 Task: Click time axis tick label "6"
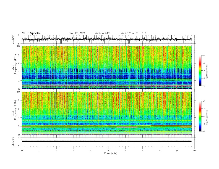pos(125,150)
